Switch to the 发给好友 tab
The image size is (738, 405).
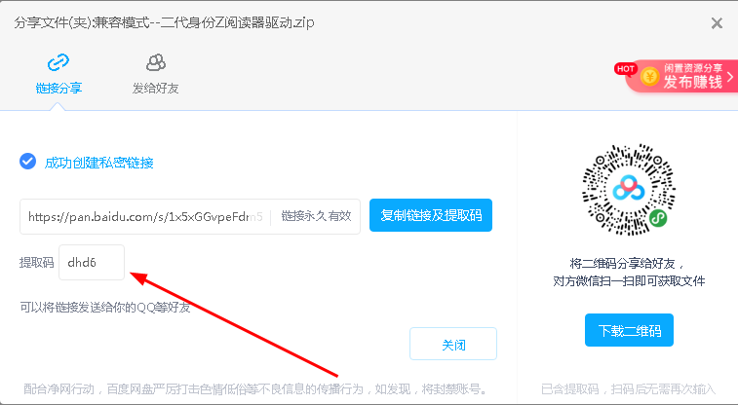pos(156,74)
